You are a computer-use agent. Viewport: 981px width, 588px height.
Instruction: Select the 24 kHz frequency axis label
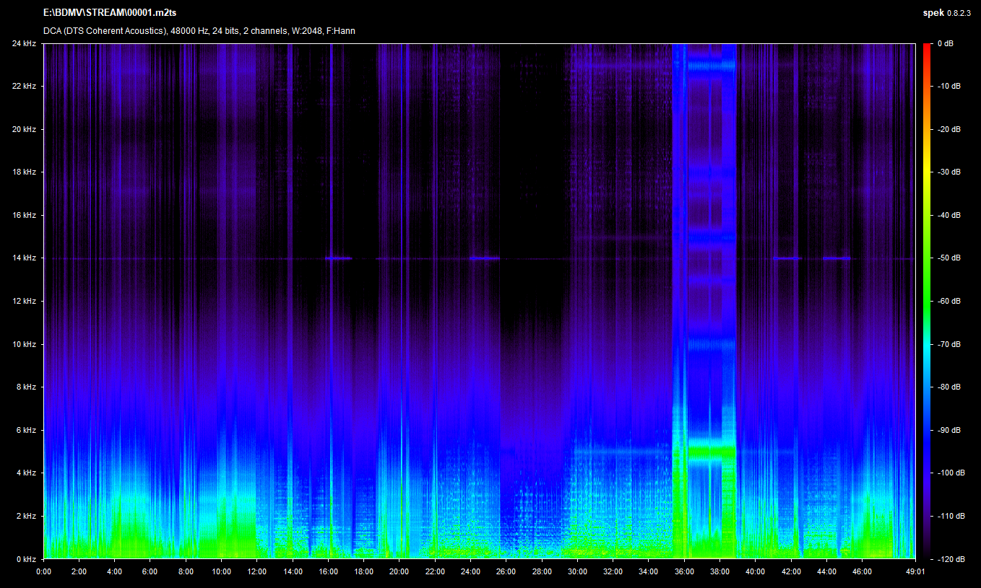coord(24,43)
